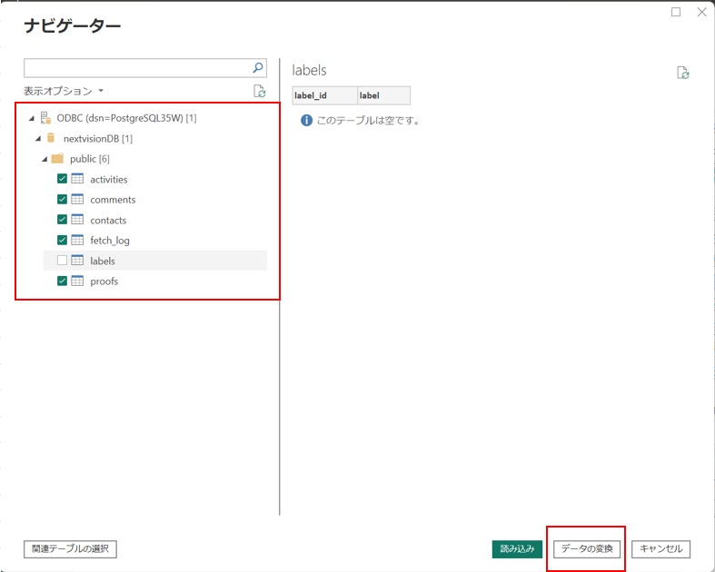
Task: Click the table icon next to proofs
Action: [77, 281]
